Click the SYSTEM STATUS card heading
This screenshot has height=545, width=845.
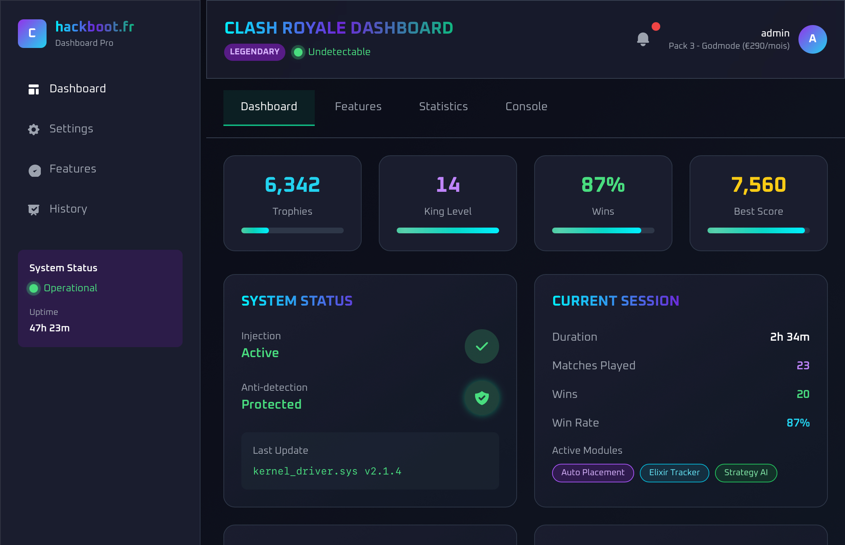click(x=297, y=301)
